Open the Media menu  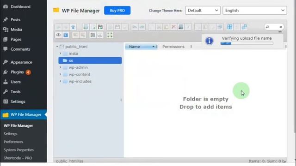24,30
